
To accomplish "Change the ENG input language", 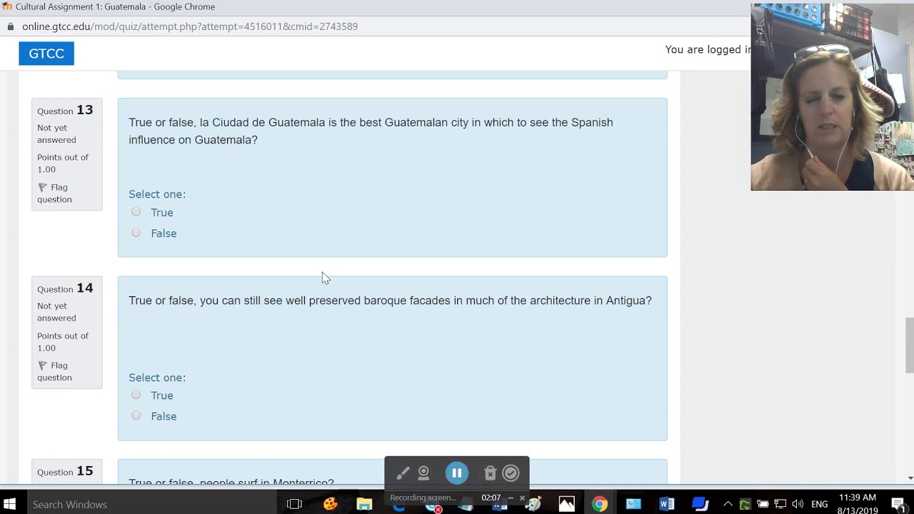I will tap(819, 504).
